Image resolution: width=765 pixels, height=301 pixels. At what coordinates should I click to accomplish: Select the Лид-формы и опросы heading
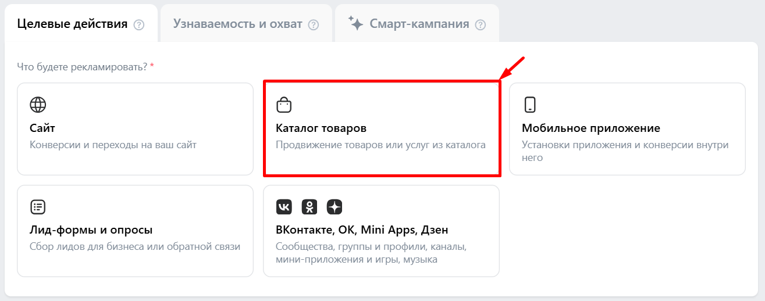coord(91,230)
